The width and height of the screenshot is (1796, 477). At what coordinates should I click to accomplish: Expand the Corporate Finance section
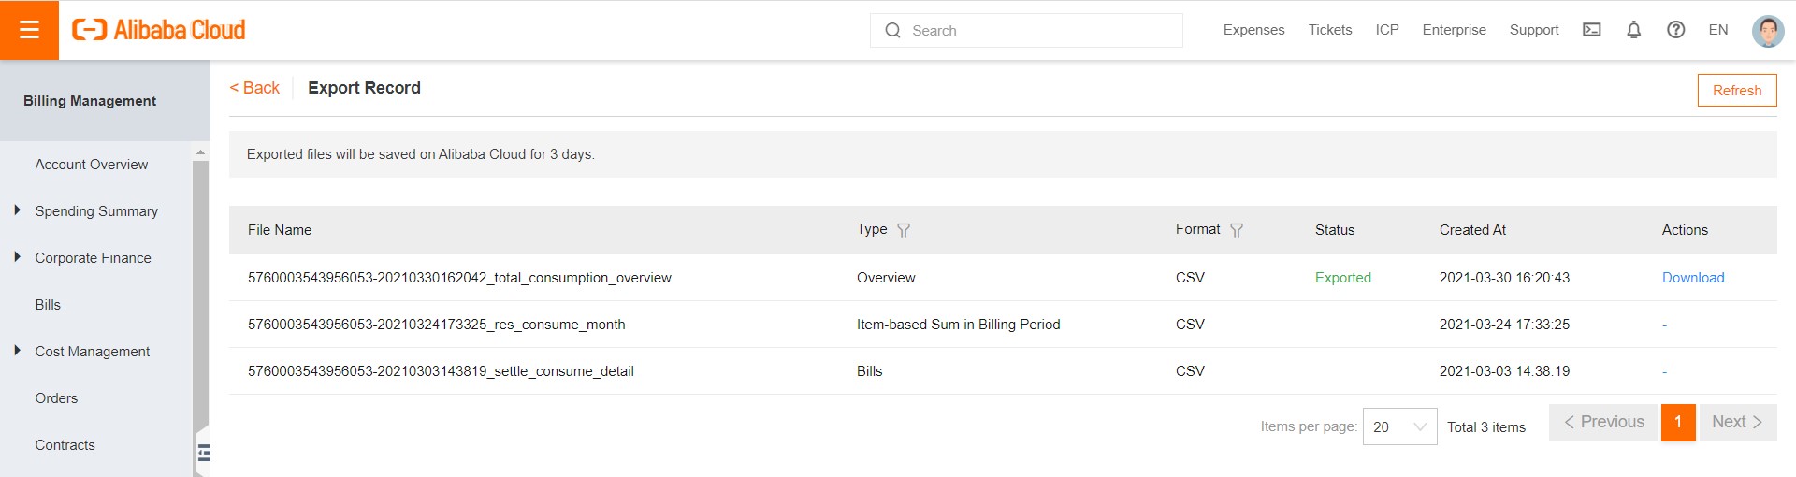[x=18, y=257]
